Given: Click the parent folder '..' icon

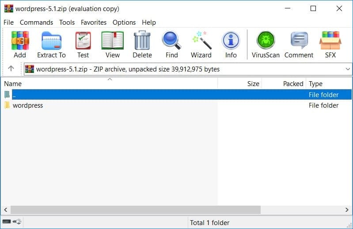Looking at the screenshot, I should point(7,94).
